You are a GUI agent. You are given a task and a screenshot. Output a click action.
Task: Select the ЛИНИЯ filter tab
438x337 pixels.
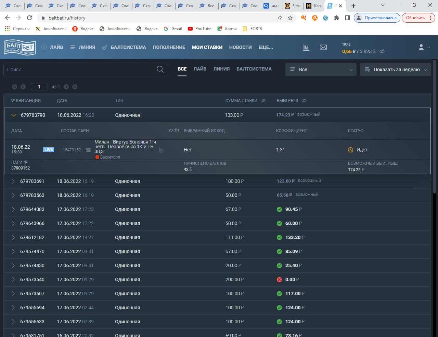(221, 69)
